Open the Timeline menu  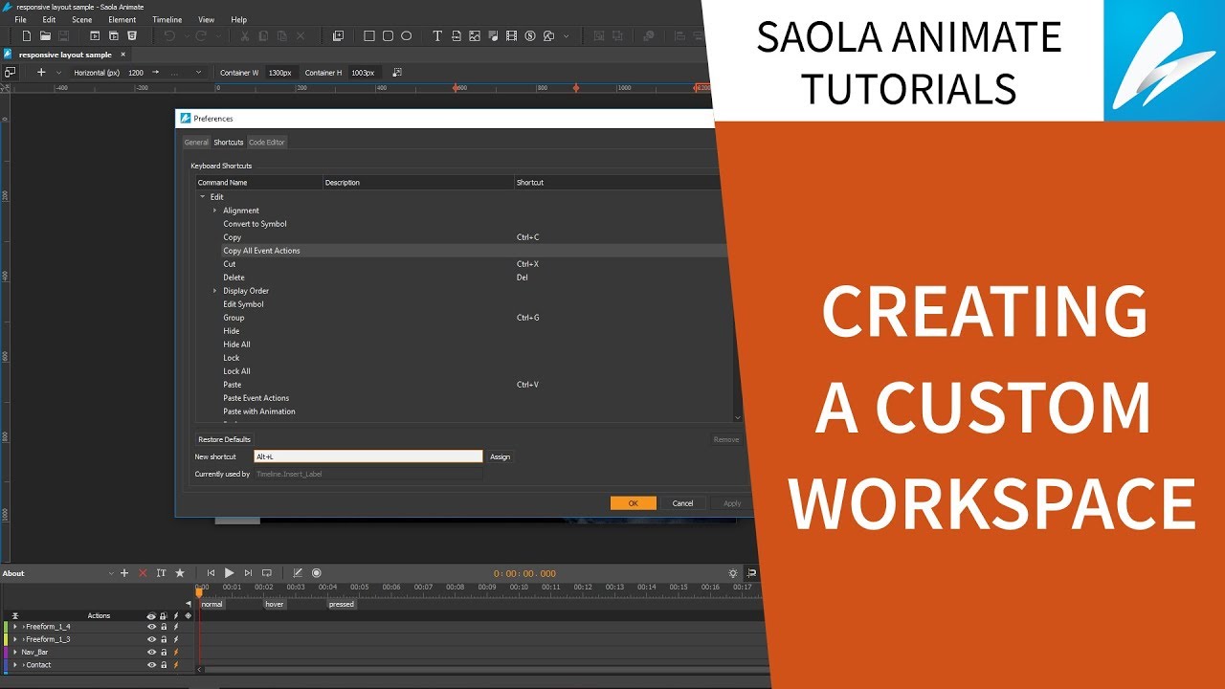pos(167,19)
